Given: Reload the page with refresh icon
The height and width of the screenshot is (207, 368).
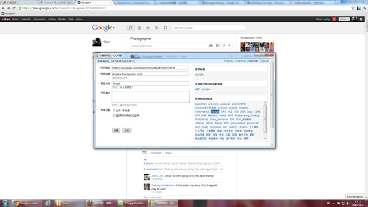Looking at the screenshot, I should click(x=14, y=8).
